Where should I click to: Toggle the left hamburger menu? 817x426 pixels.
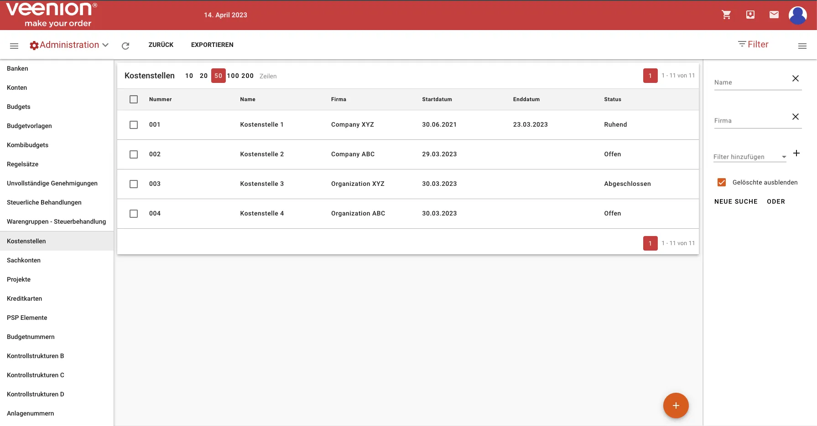14,46
